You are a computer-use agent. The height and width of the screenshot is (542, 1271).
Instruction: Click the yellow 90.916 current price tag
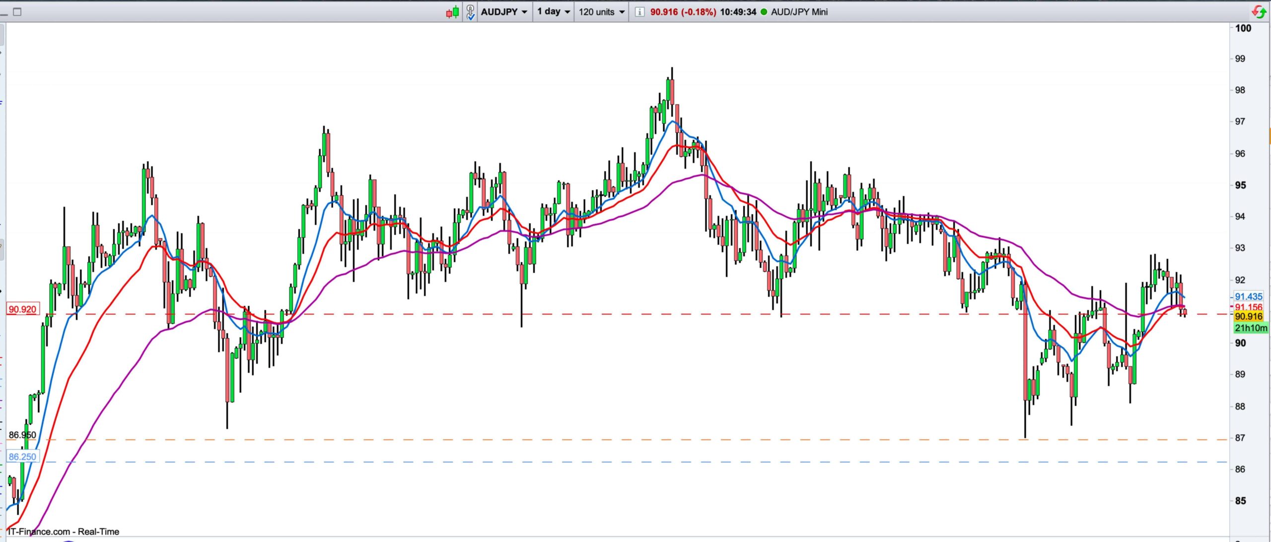[1248, 316]
